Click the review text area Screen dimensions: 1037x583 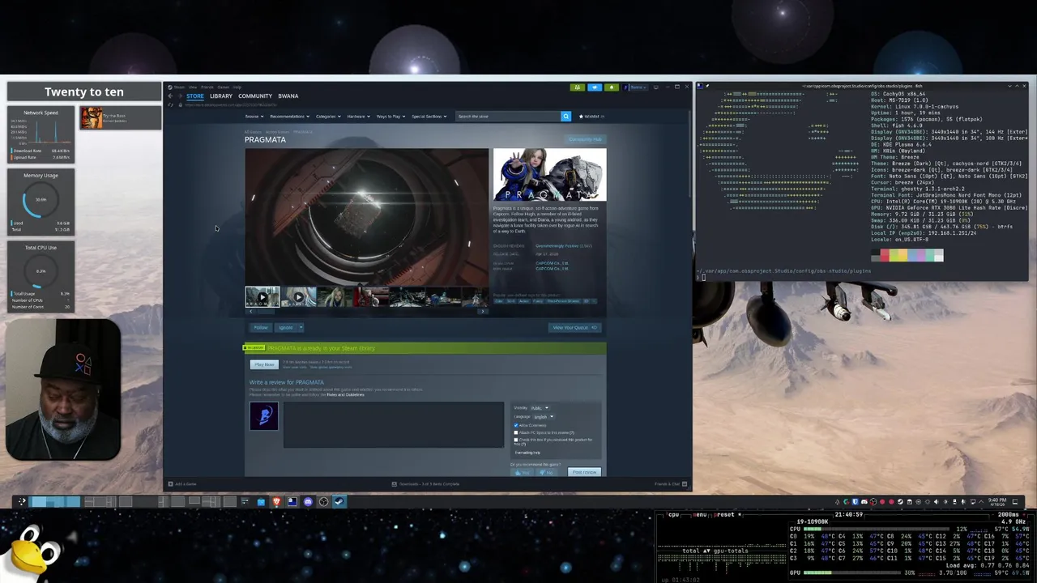(393, 424)
